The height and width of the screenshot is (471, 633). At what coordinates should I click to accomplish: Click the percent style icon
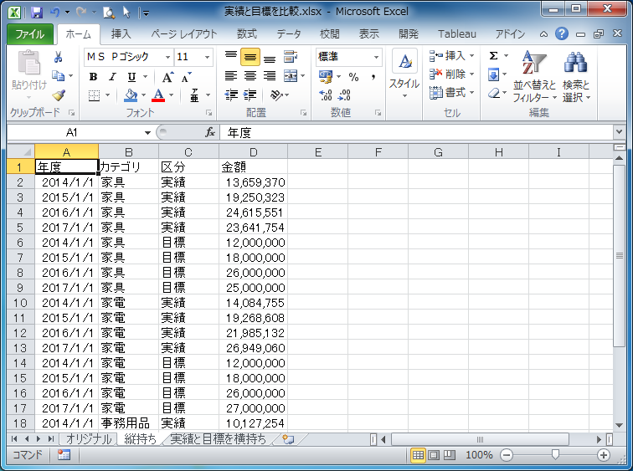353,76
